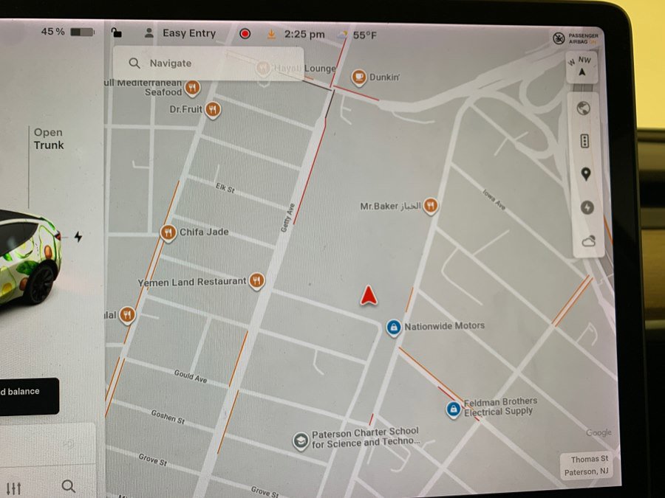665x498 pixels.
Task: Tap the compass orientation button
Action: tap(582, 67)
